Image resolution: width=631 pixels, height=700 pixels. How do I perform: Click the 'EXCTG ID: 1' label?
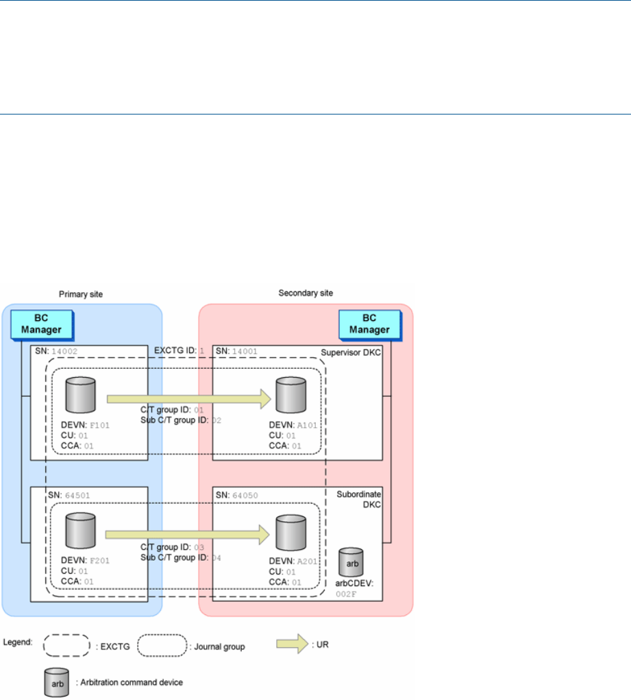pos(180,350)
